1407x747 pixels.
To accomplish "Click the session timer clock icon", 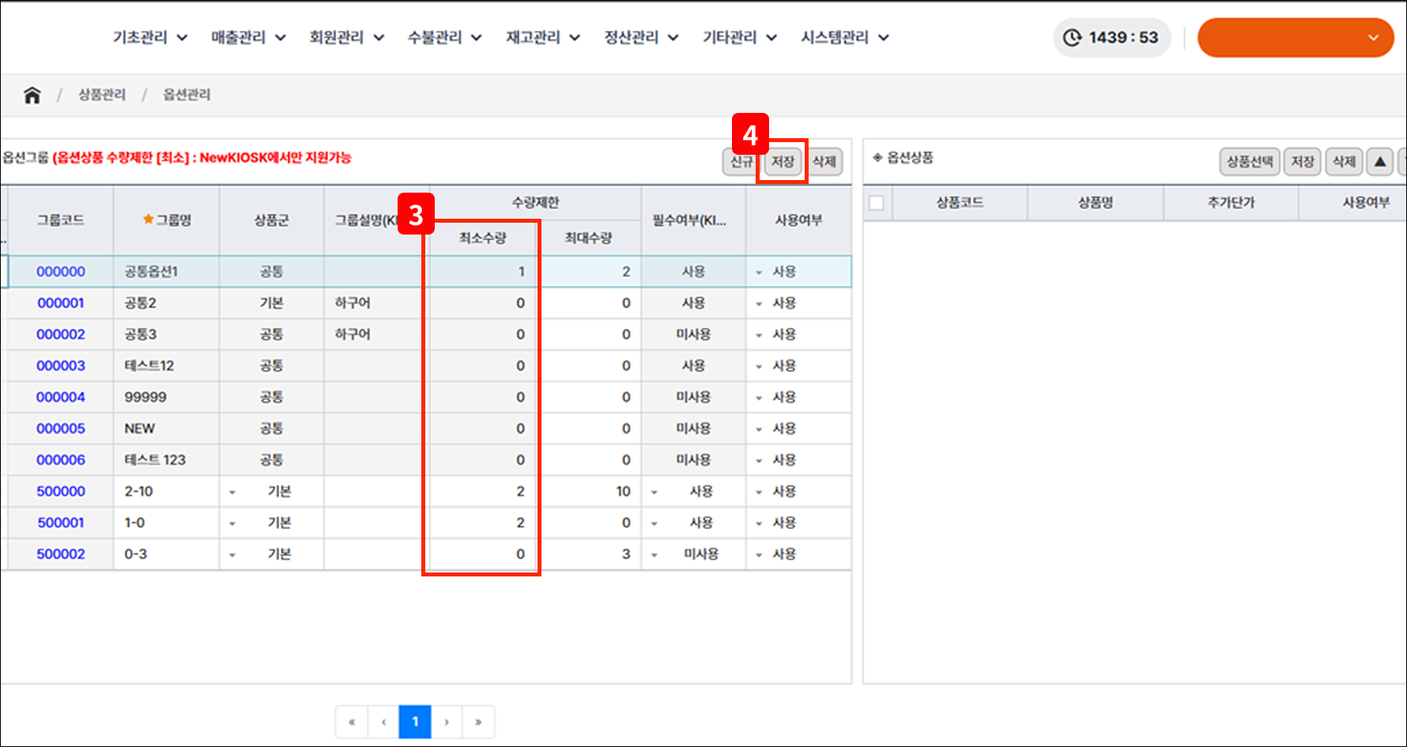I will pyautogui.click(x=1072, y=38).
